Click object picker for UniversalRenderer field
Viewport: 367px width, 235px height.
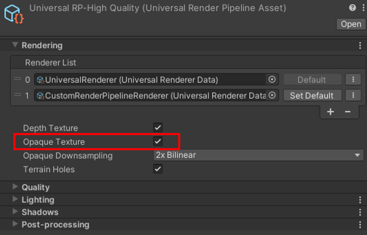[x=272, y=80]
